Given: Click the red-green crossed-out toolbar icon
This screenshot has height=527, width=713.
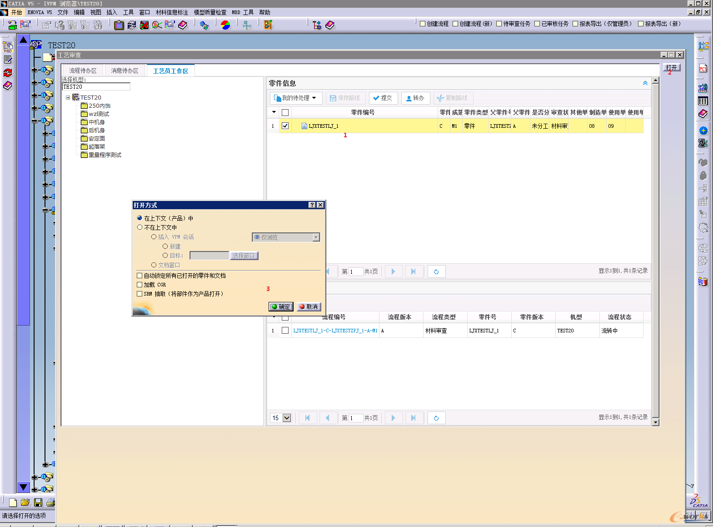Looking at the screenshot, I should pyautogui.click(x=145, y=25).
